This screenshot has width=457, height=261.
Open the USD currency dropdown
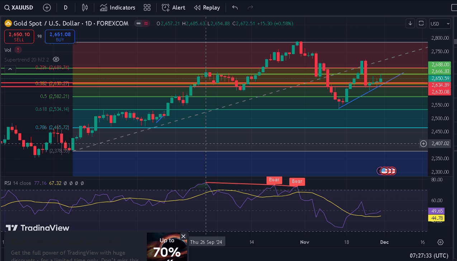tap(440, 24)
